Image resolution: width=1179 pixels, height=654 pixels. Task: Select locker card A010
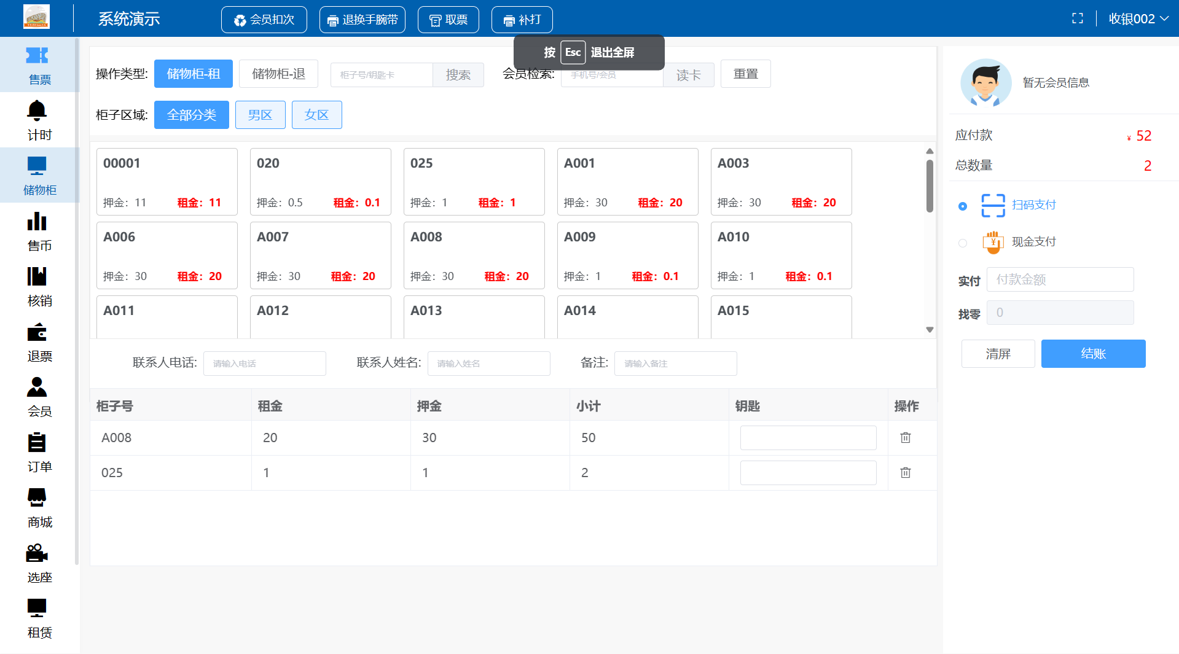(780, 255)
